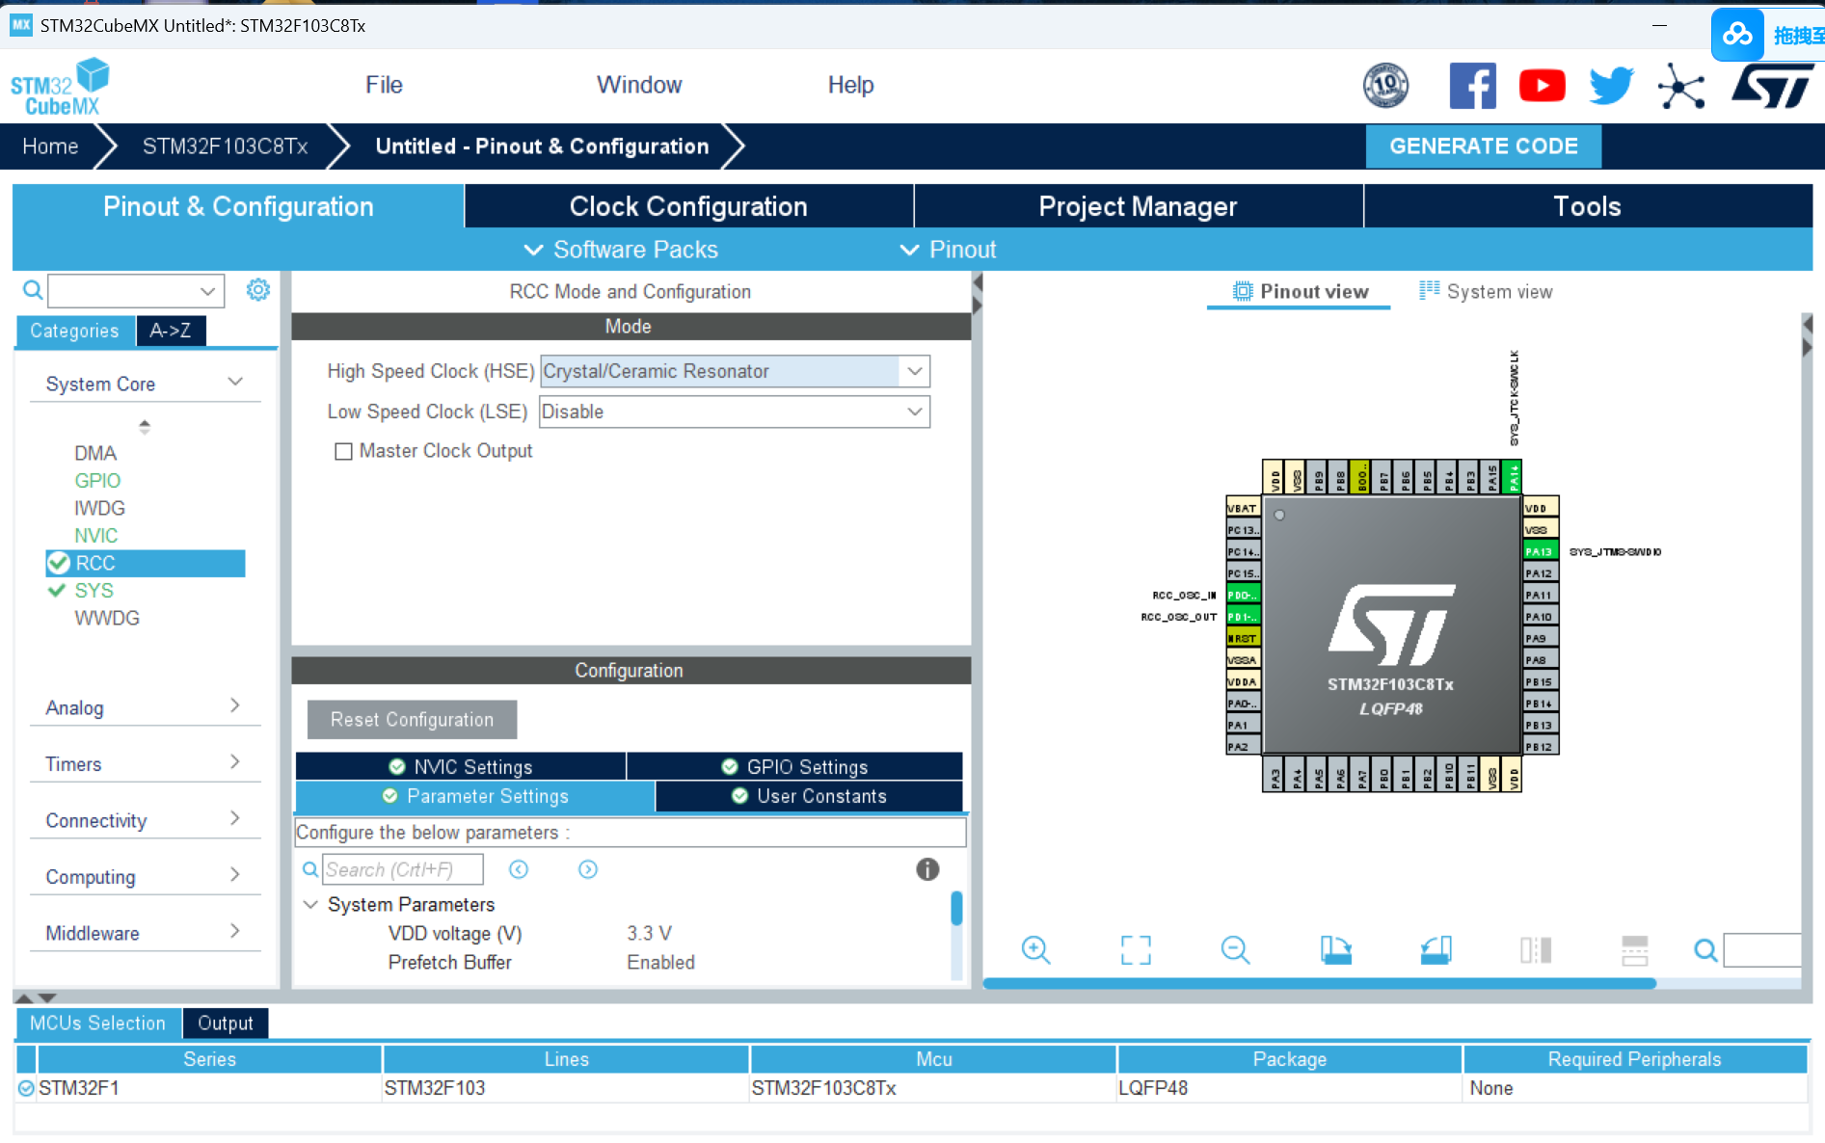Switch to the System view tab

(1486, 291)
